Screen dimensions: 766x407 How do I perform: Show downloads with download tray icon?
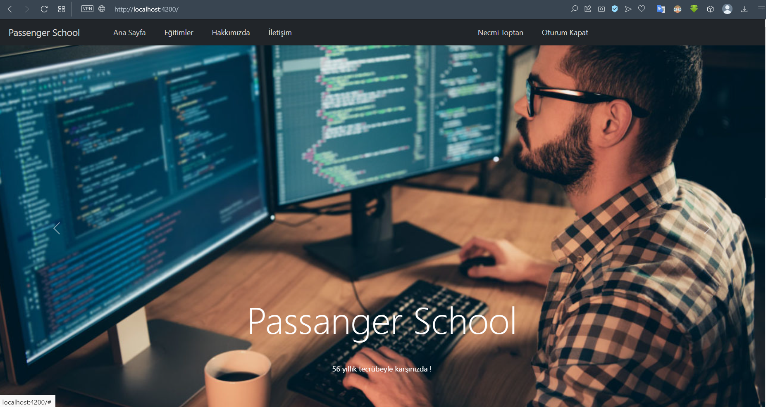[x=744, y=9]
